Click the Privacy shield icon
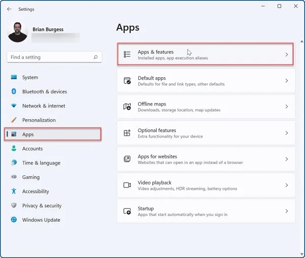Image resolution: width=305 pixels, height=258 pixels. (x=14, y=205)
